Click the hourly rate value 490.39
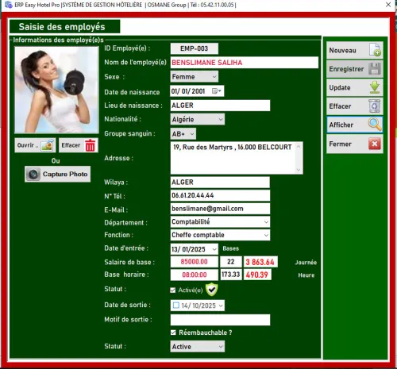Screen dimensions: 397x369 [x=257, y=275]
